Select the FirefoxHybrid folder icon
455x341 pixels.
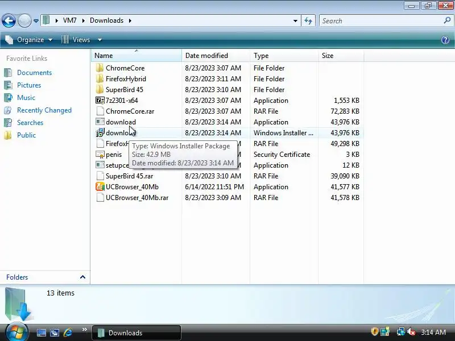[x=100, y=78]
